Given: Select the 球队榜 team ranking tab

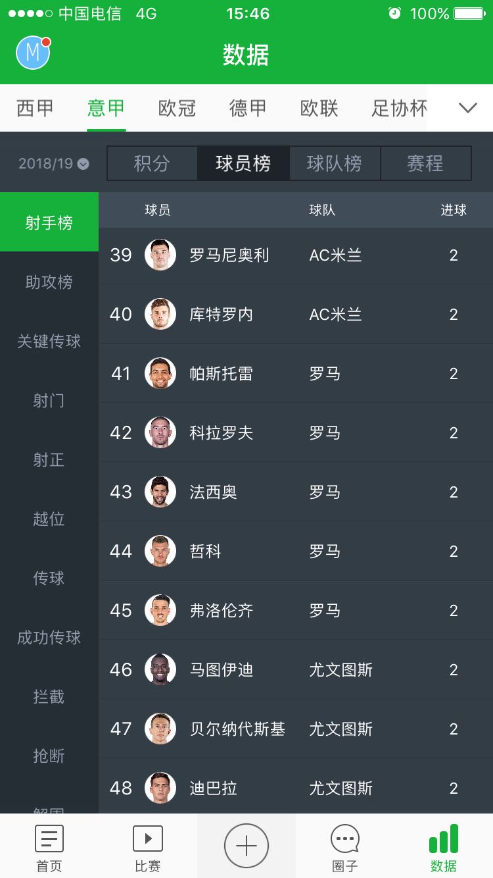Looking at the screenshot, I should [334, 163].
